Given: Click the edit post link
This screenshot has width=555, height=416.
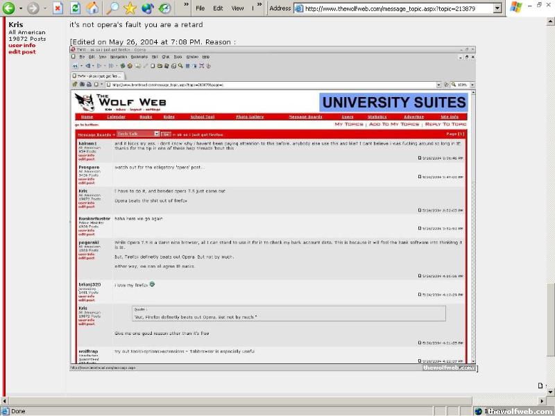Looking at the screenshot, I should click(22, 52).
